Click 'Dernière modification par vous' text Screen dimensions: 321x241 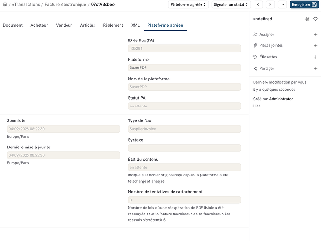click(x=280, y=82)
